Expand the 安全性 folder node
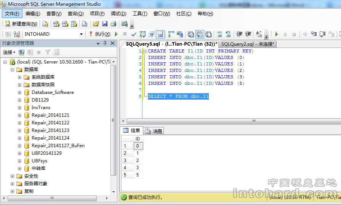341x205 pixels. point(12,176)
